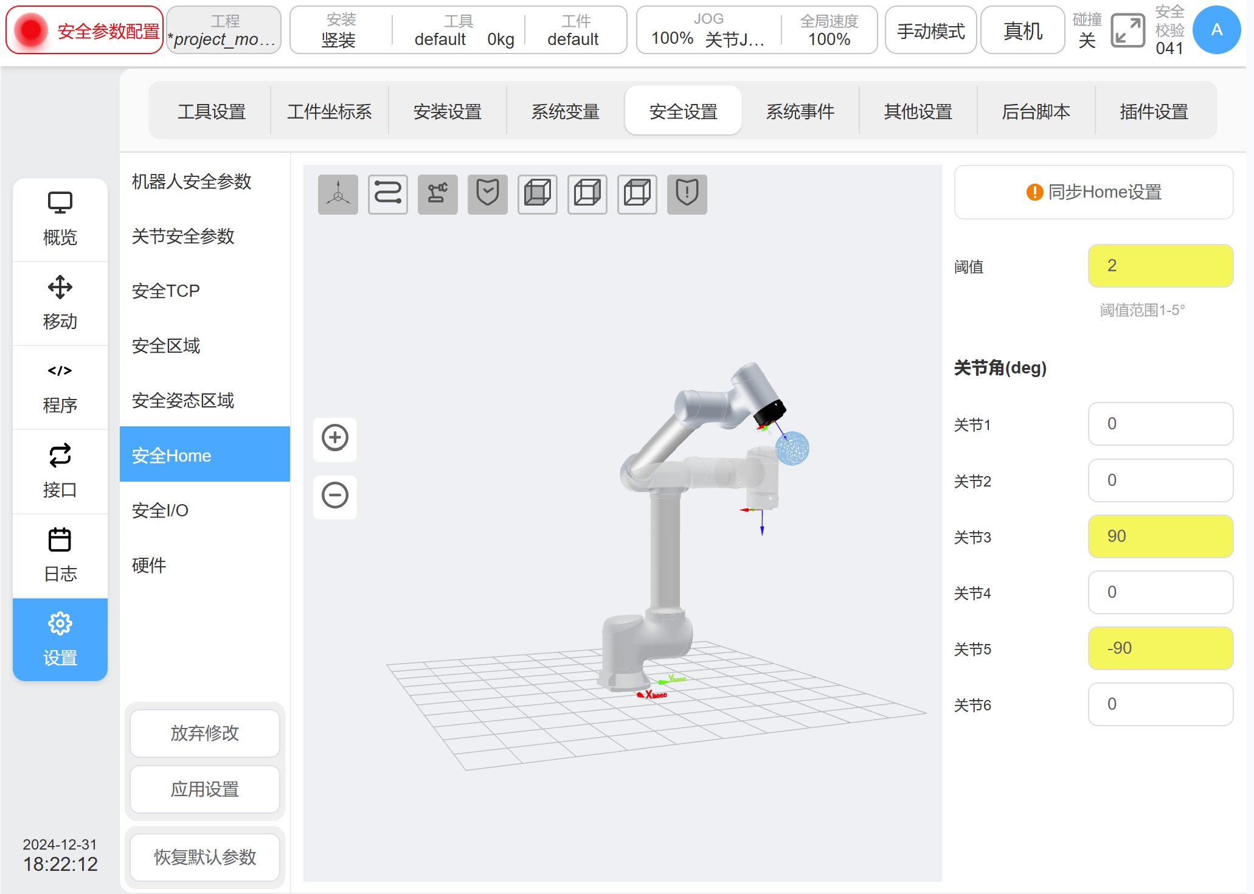The image size is (1254, 894).
Task: Open the 设置 settings sidebar page
Action: click(x=60, y=639)
